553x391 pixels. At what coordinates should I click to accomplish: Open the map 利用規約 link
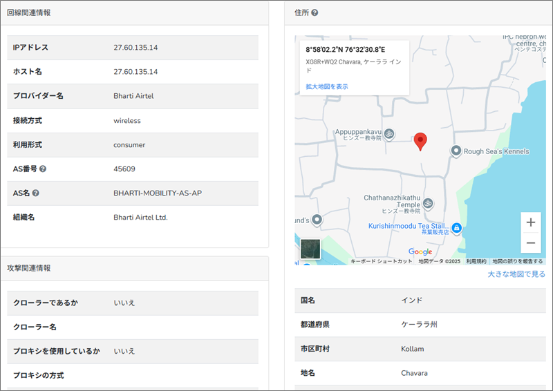click(x=476, y=261)
